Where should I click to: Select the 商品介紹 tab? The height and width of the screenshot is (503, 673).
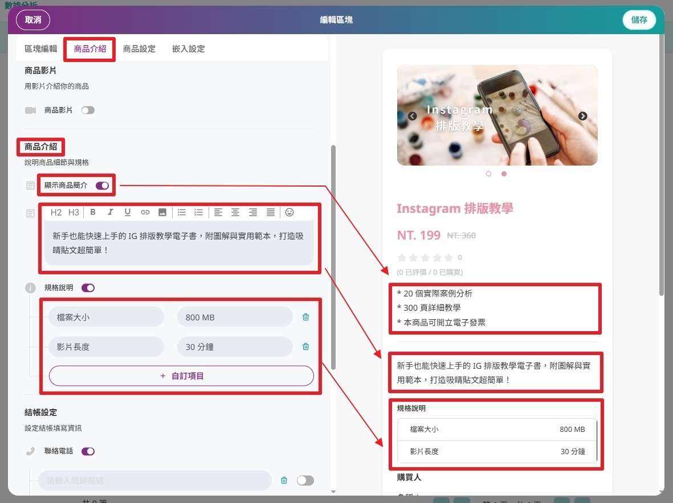point(90,49)
